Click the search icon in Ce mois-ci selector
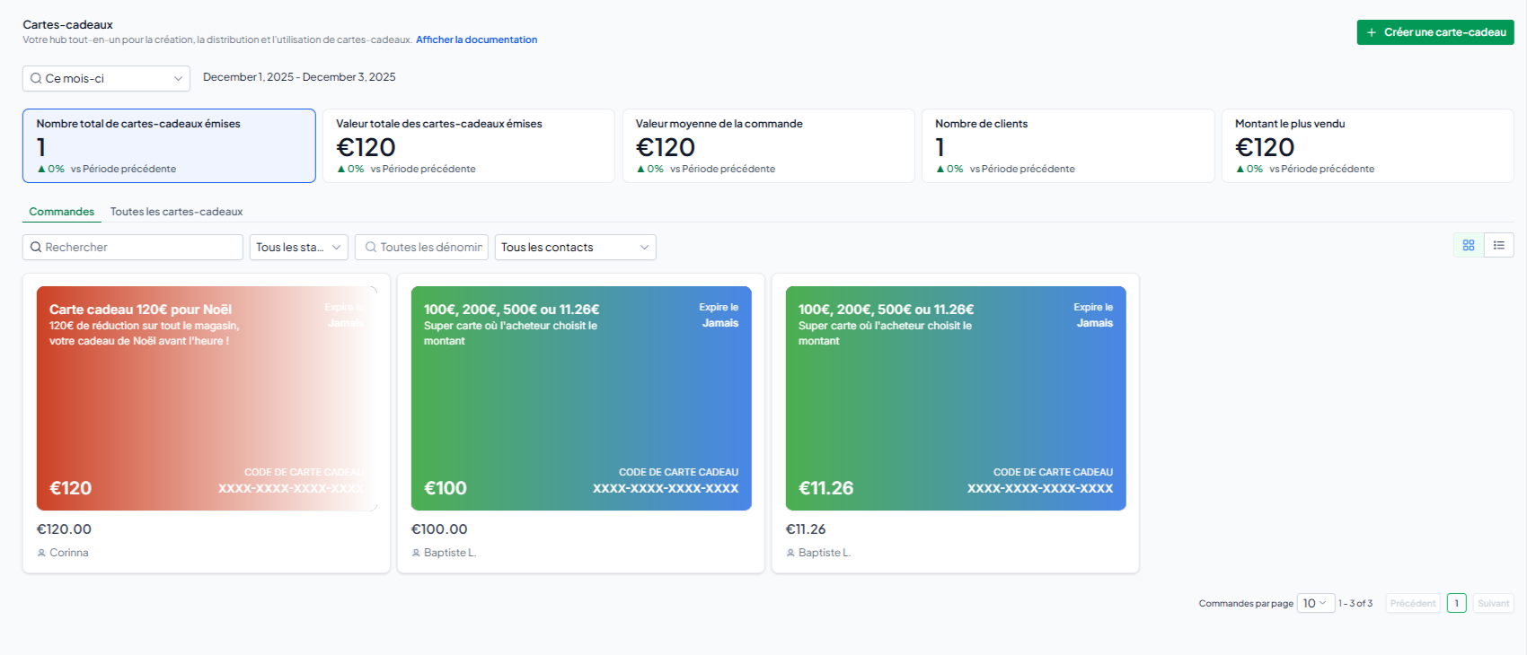Viewport: 1527px width, 655px height. tap(36, 78)
